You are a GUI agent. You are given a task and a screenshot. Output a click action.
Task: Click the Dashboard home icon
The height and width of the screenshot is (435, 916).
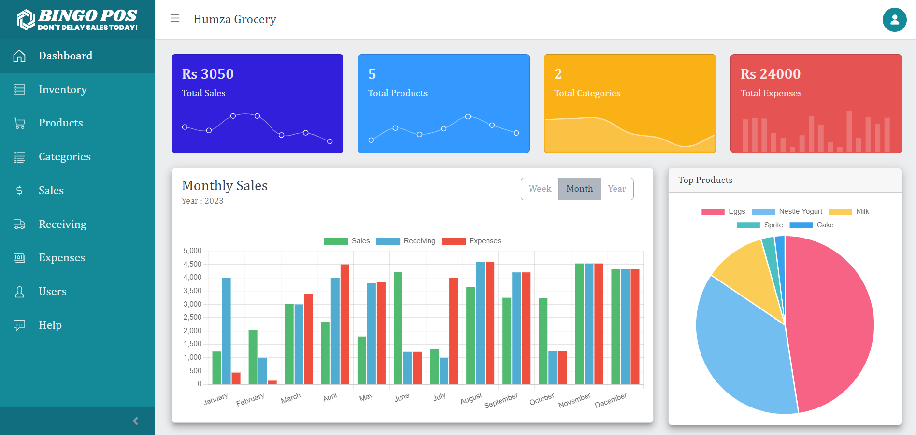(19, 56)
